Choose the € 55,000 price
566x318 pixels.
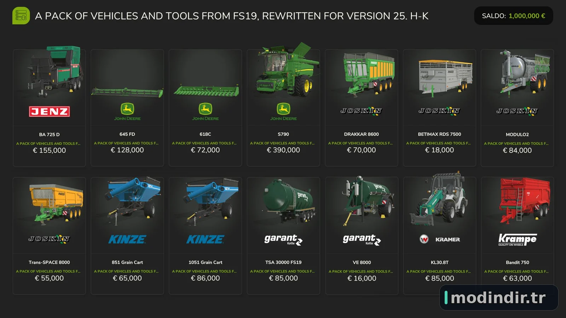tap(49, 278)
